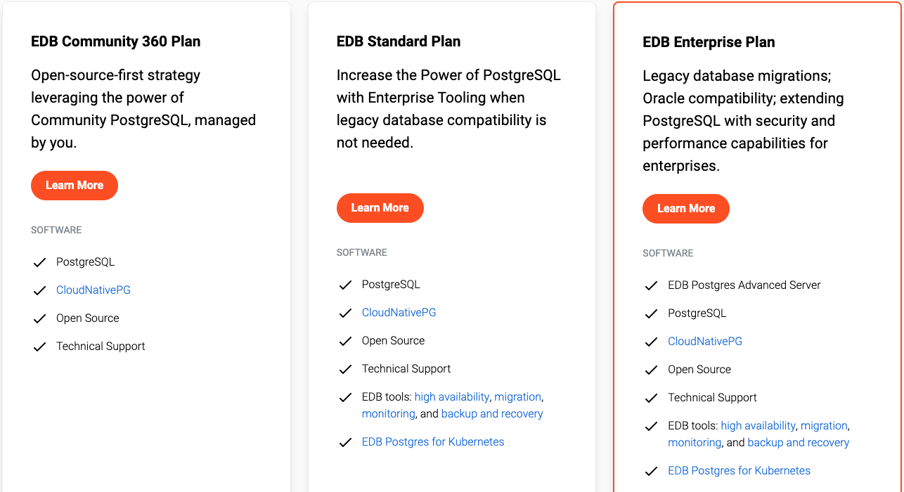Click the checkmark beside EDB Postgres for Kubernetes
The image size is (904, 492).
(651, 470)
